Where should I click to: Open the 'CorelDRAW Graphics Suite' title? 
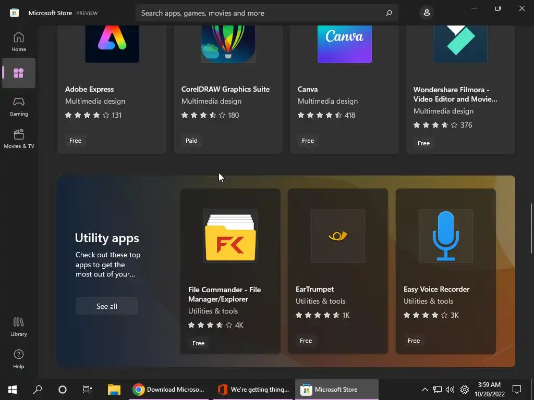click(225, 89)
